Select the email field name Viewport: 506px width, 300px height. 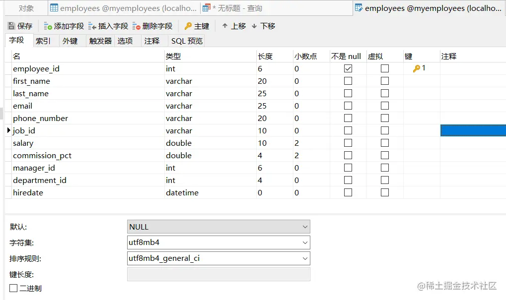point(22,106)
